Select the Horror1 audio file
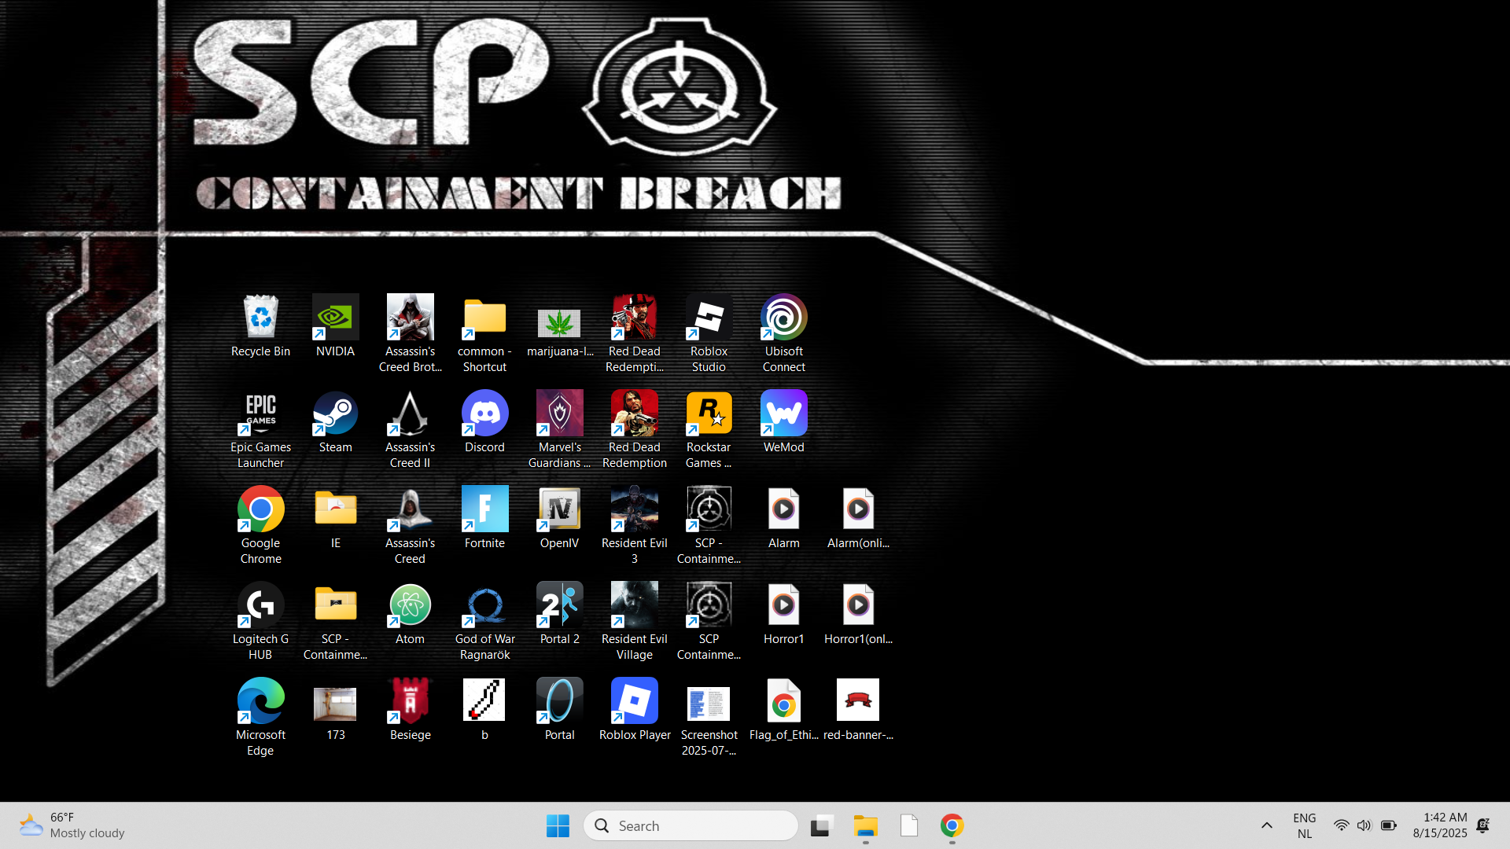The image size is (1510, 849). [783, 614]
